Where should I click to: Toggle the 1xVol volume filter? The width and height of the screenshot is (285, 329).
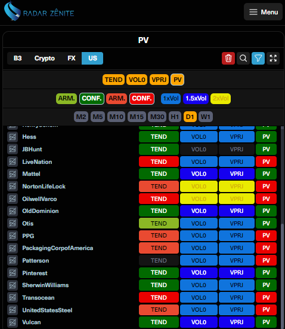pos(171,99)
